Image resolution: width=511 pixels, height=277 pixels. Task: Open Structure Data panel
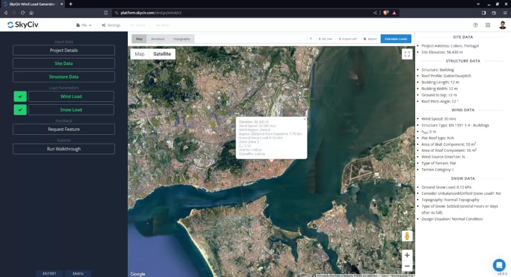[64, 76]
